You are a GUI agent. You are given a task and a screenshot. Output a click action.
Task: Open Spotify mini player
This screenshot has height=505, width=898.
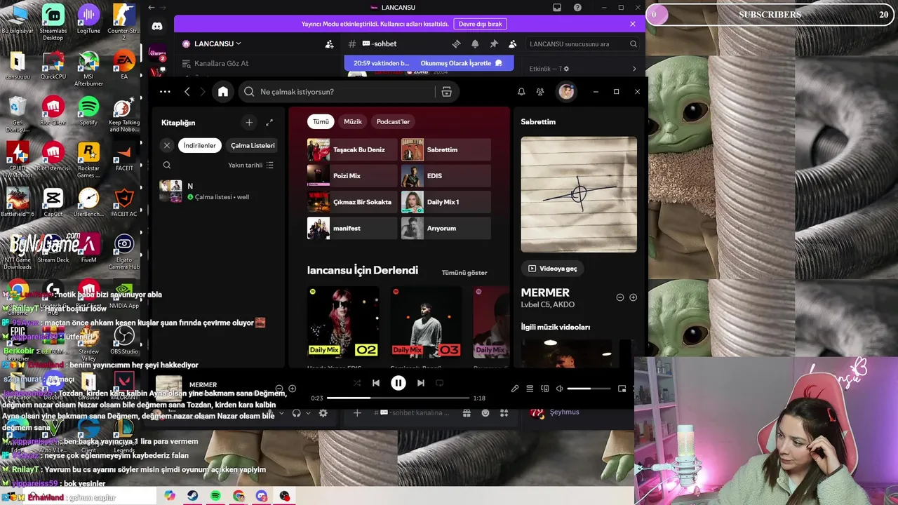(x=622, y=389)
